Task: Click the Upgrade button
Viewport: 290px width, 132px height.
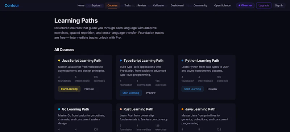Action: click(264, 5)
